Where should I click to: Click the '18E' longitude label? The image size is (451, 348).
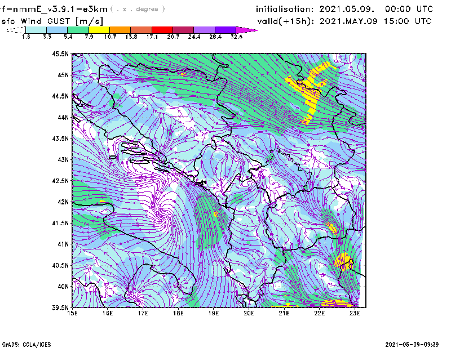tap(178, 313)
